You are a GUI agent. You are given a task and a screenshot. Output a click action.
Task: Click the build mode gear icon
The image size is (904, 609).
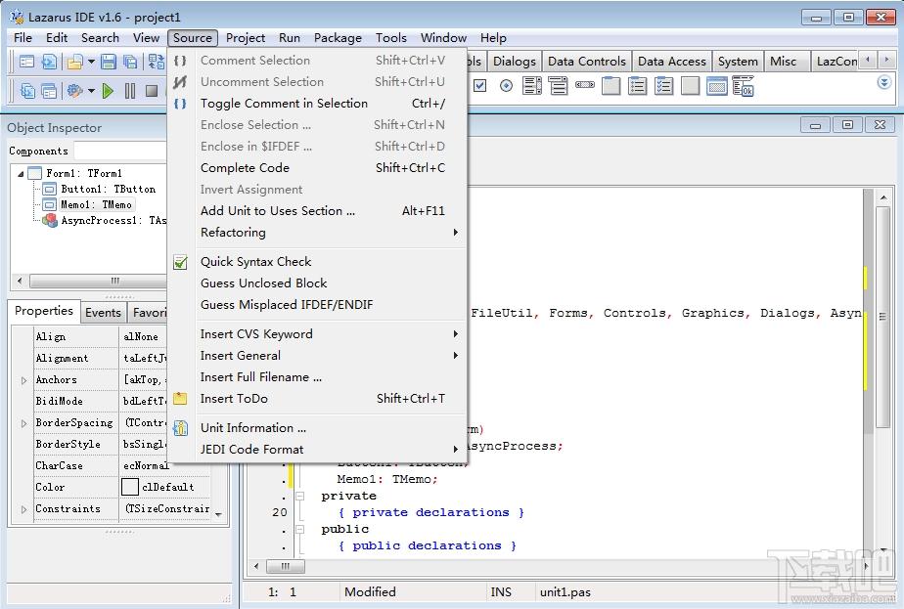coord(75,91)
